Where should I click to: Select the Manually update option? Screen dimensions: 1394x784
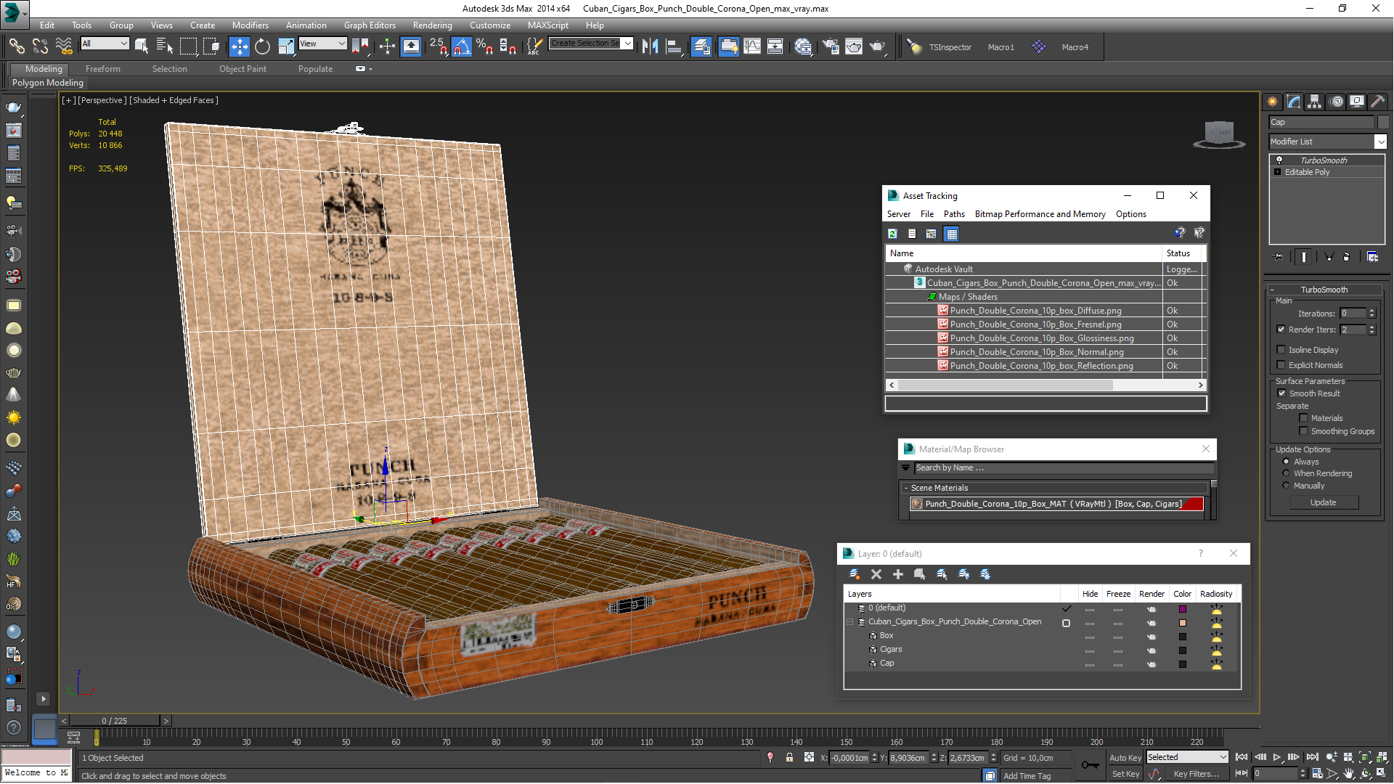point(1286,486)
